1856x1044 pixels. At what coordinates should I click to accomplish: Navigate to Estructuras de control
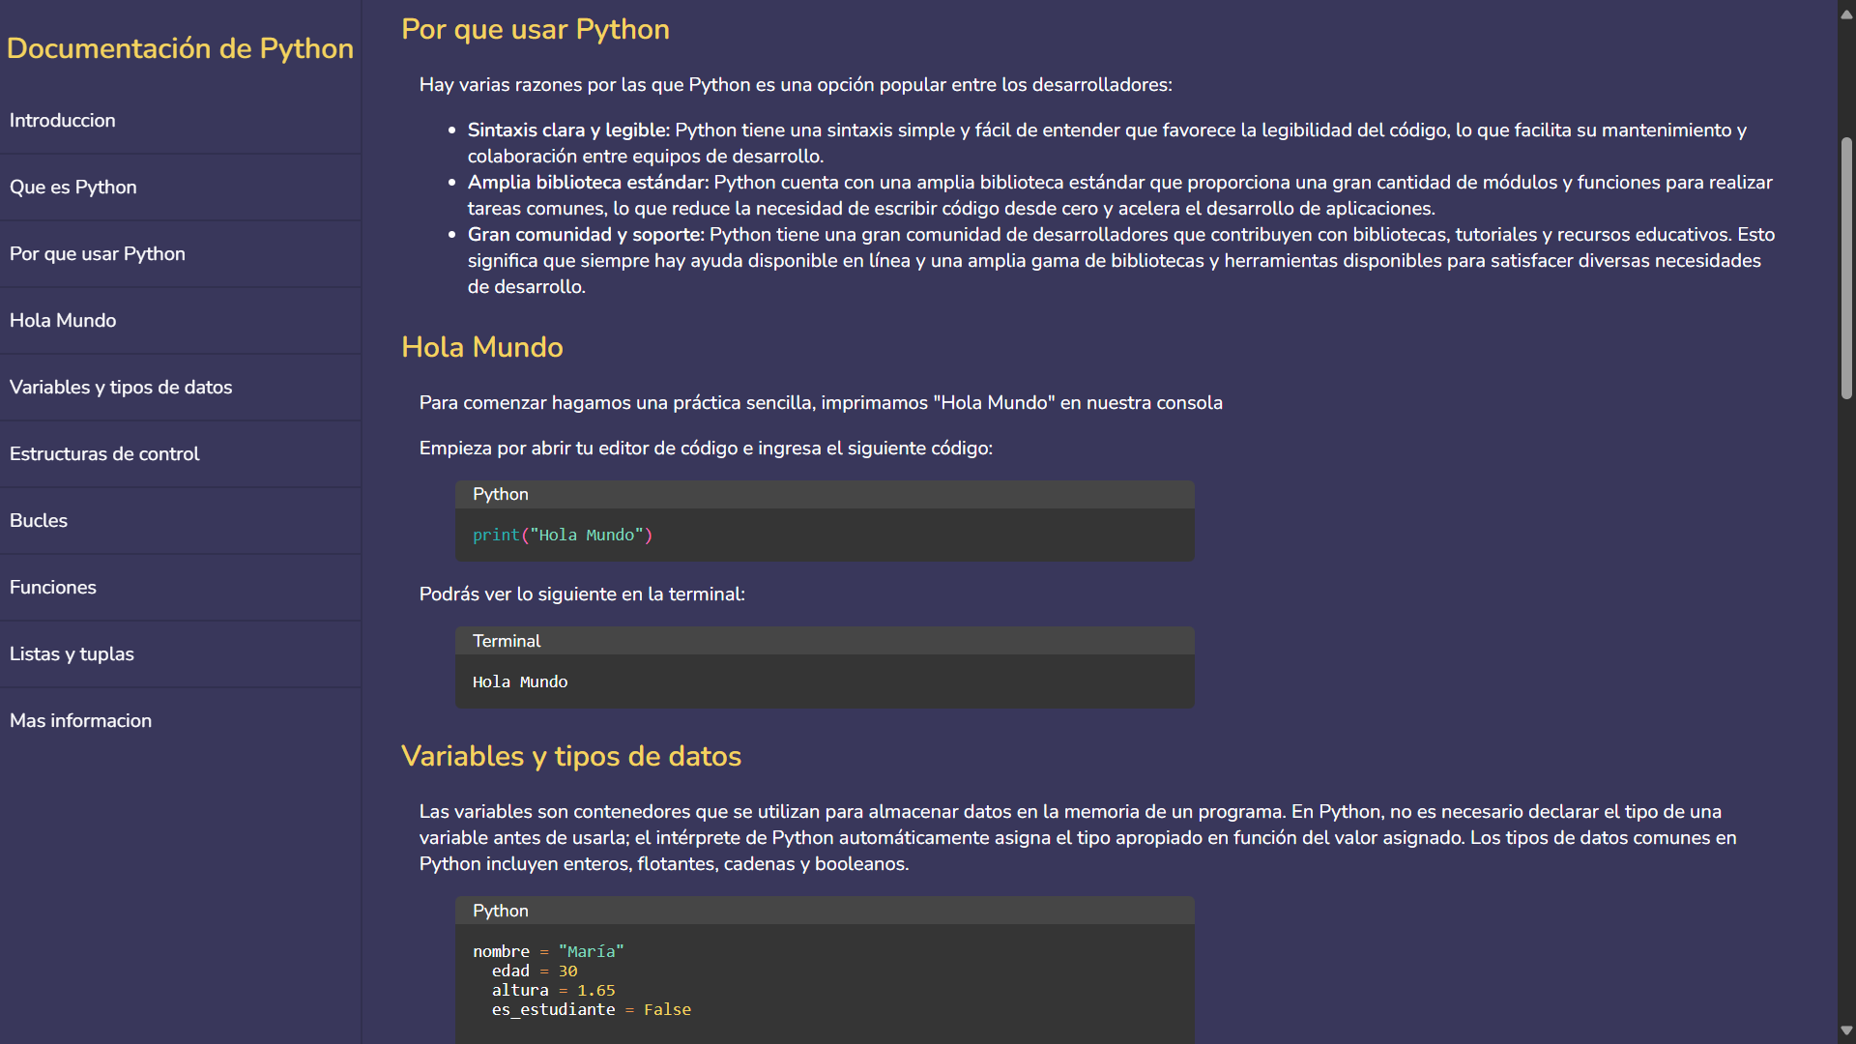(181, 454)
